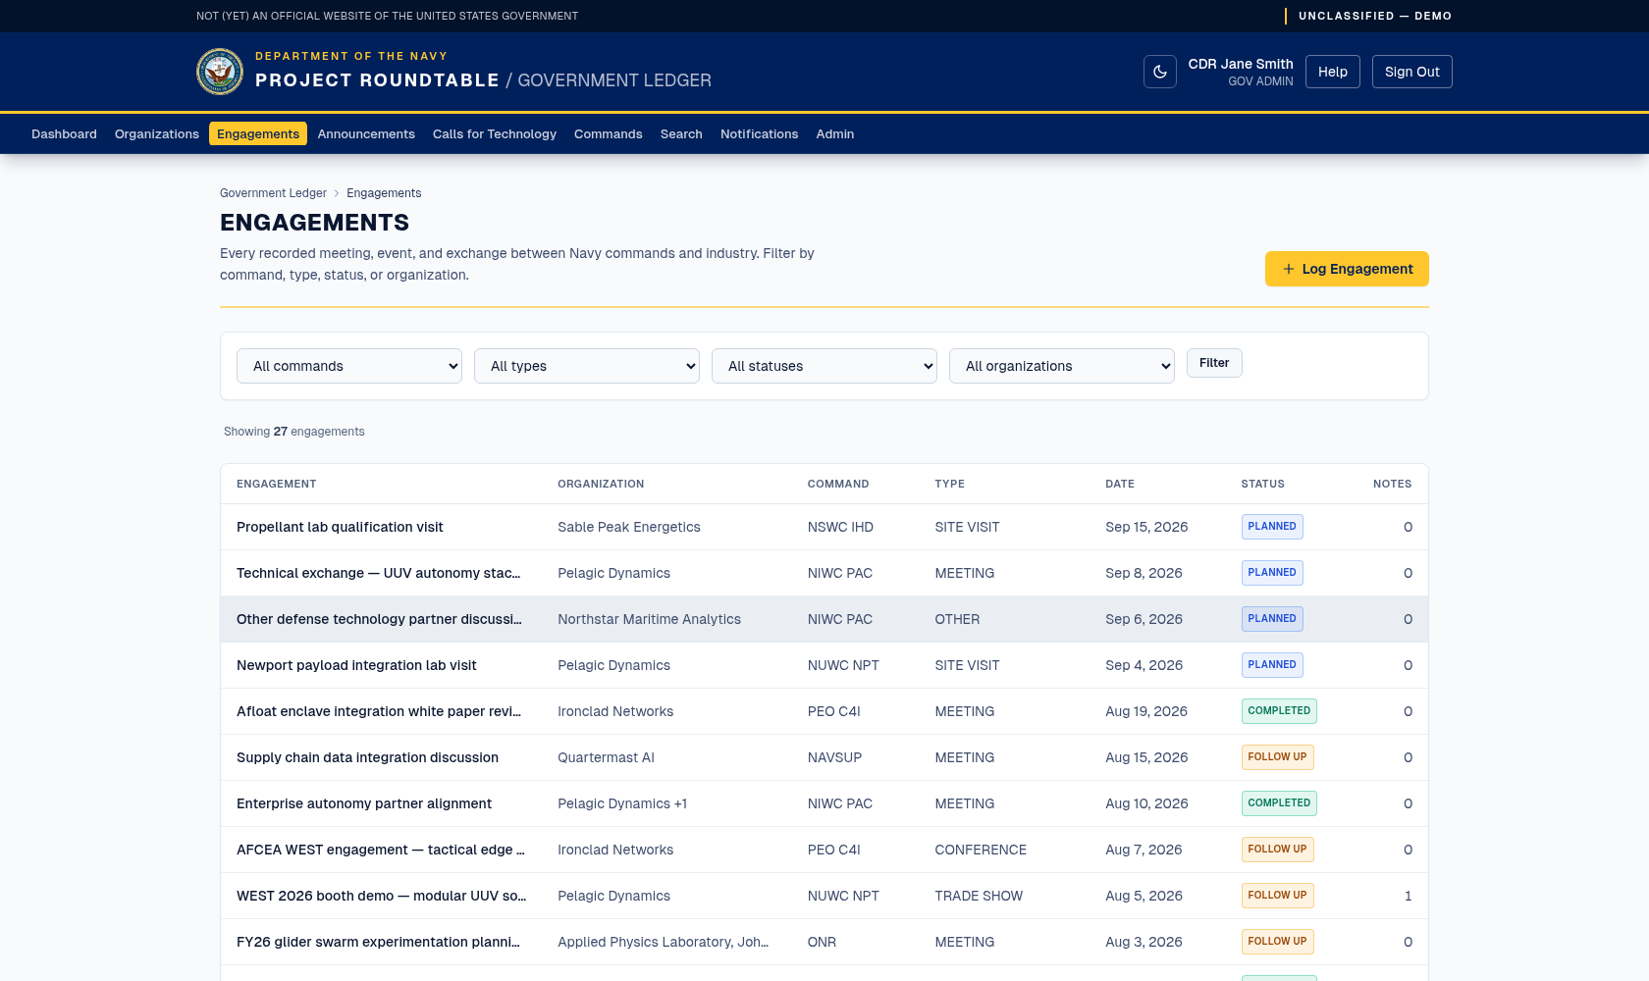Open the Admin section
Viewport: 1649px width, 981px height.
pos(835,133)
